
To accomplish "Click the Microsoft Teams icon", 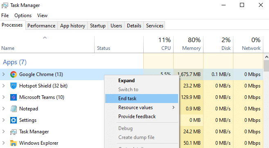I will [14, 97].
